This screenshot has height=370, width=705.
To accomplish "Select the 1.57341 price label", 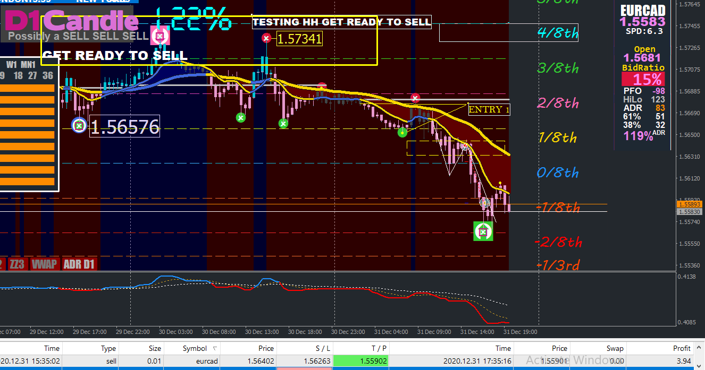I will pos(299,38).
